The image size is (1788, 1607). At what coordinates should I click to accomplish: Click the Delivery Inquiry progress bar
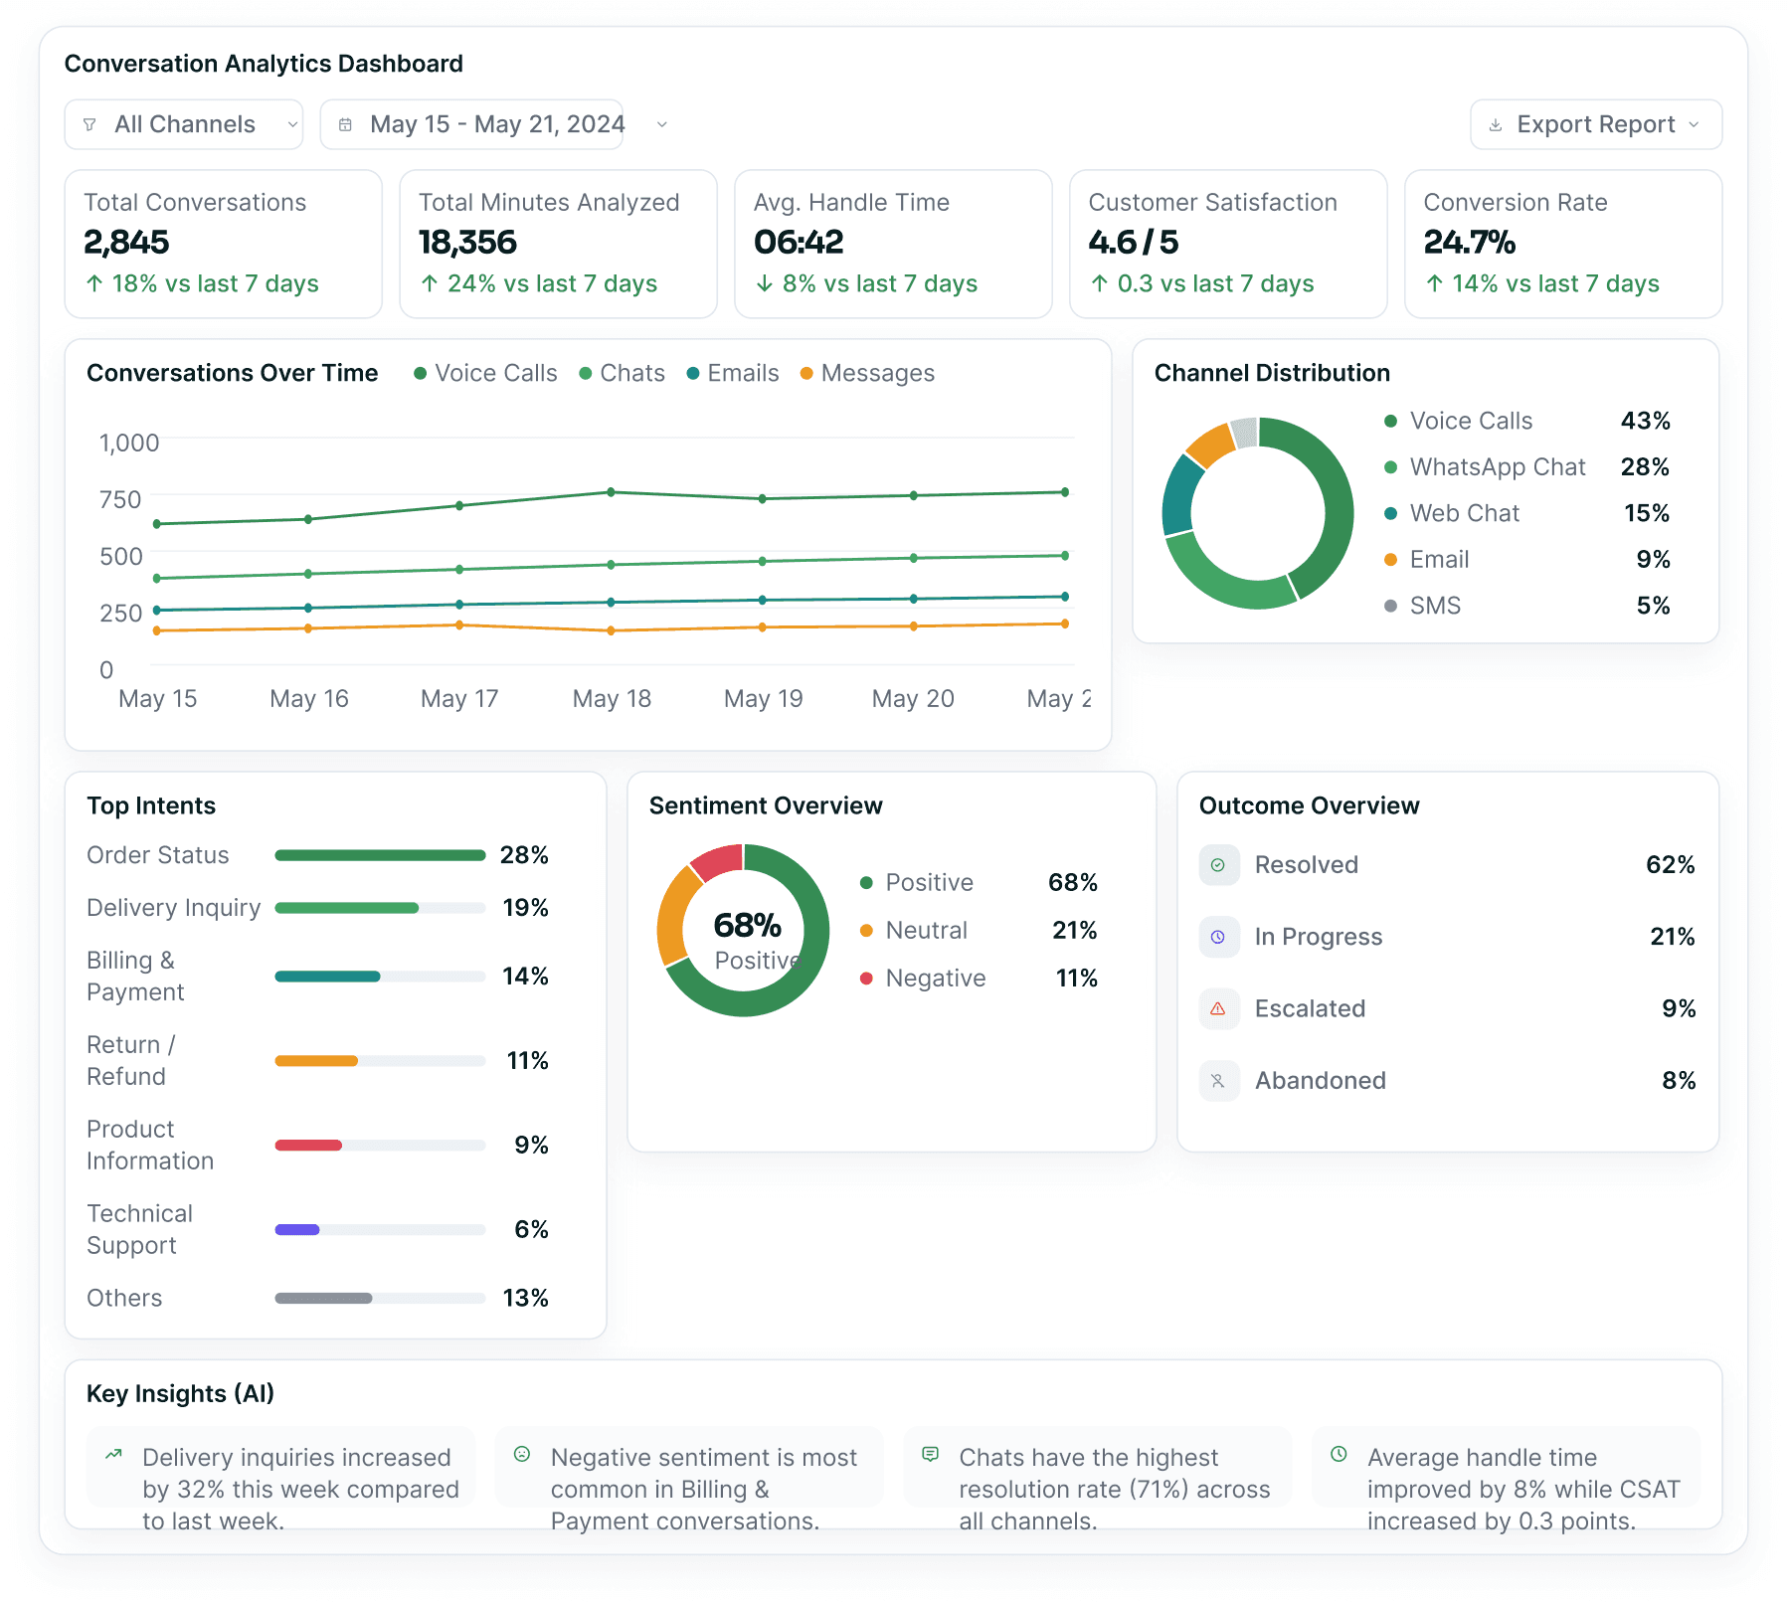tap(380, 908)
